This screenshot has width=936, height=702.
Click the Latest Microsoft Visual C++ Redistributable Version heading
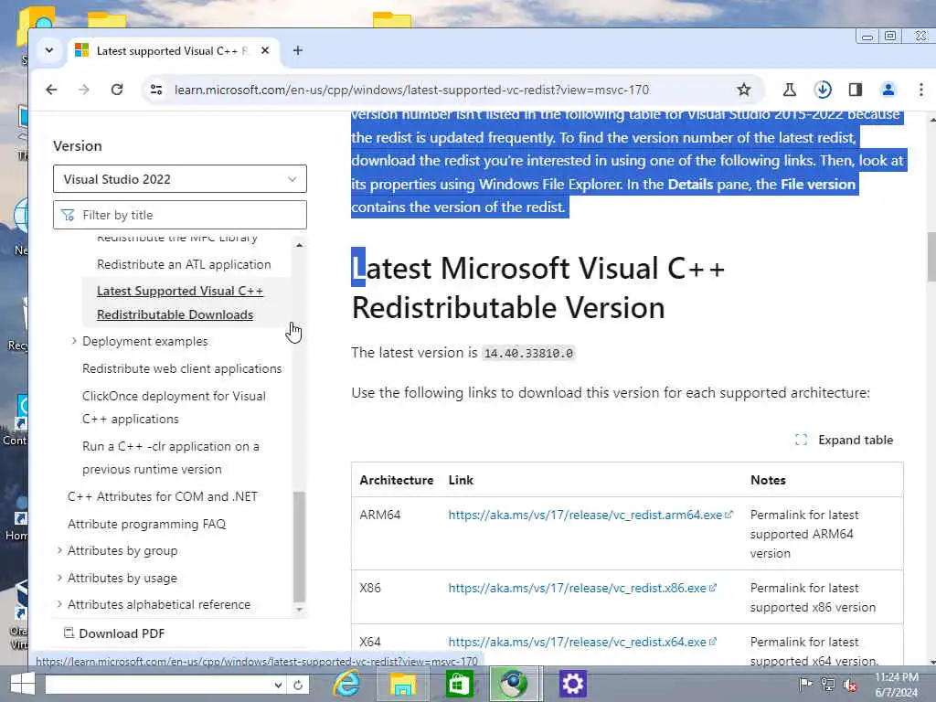point(537,288)
